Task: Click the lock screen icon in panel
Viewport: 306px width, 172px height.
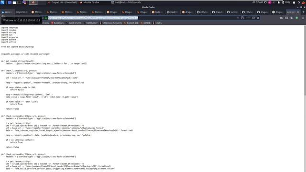Action: click(x=294, y=2)
